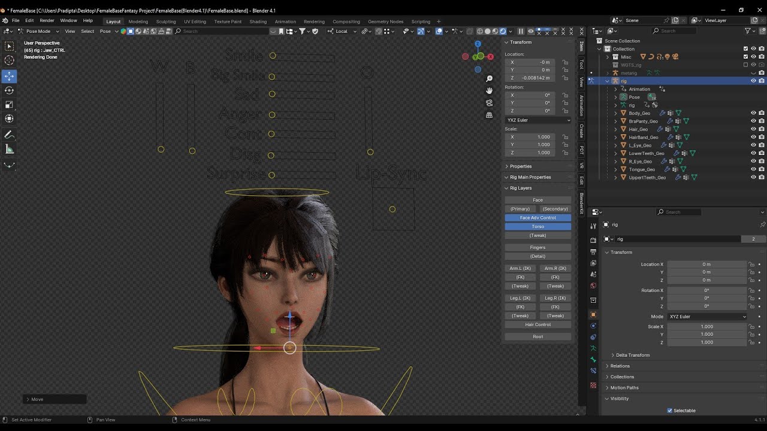
Task: Click the Surprise slider control handle
Action: click(x=271, y=175)
